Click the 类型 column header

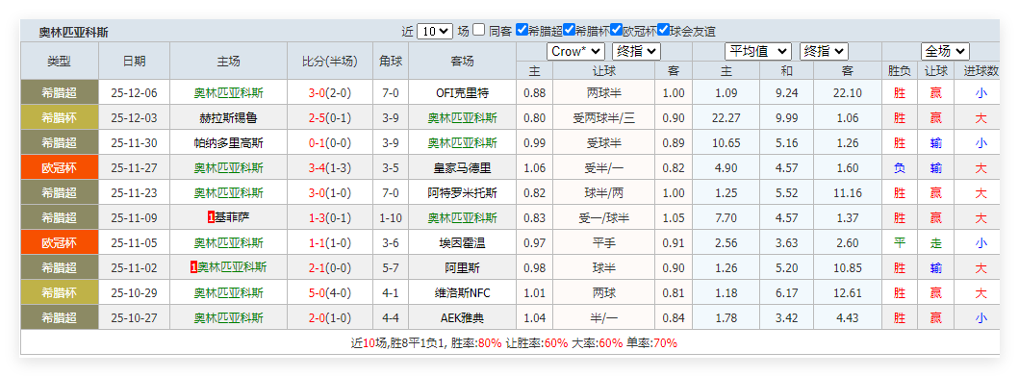(59, 62)
